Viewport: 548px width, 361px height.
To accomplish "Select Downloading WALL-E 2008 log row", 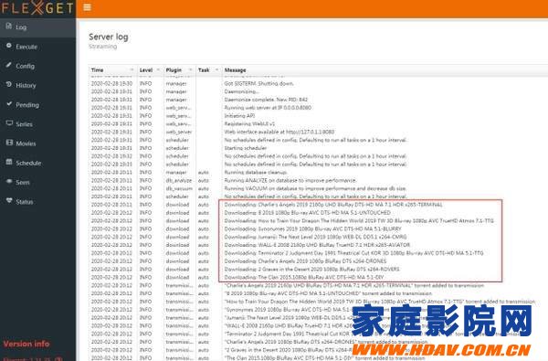I will point(317,245).
